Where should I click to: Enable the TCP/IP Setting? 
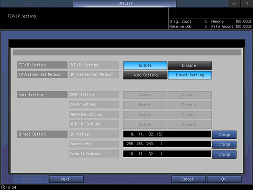coord(145,65)
